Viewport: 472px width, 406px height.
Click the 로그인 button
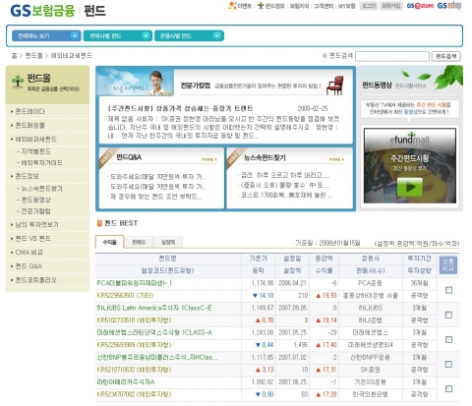click(x=369, y=6)
